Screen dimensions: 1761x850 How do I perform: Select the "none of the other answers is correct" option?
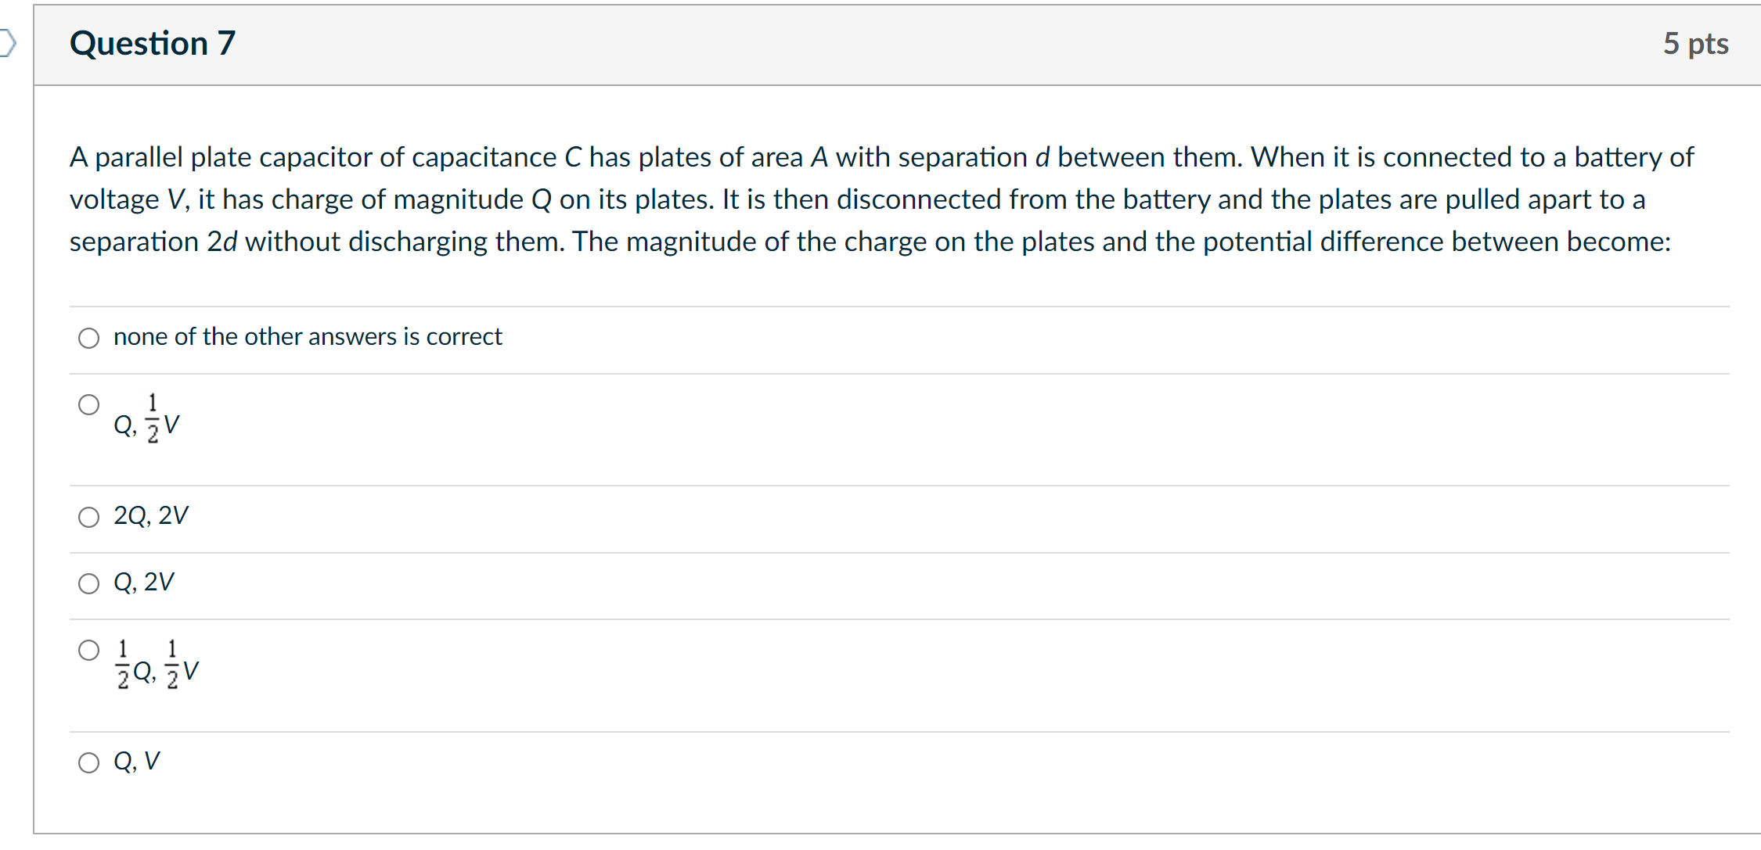[x=88, y=337]
